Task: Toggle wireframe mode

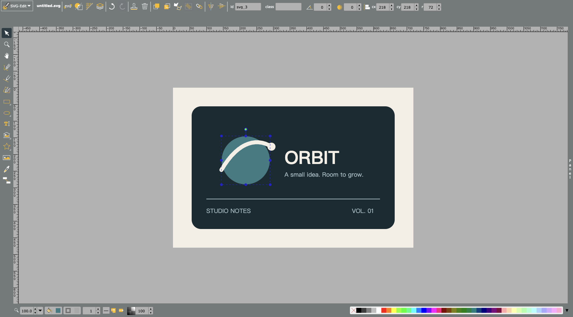Action: tap(78, 6)
